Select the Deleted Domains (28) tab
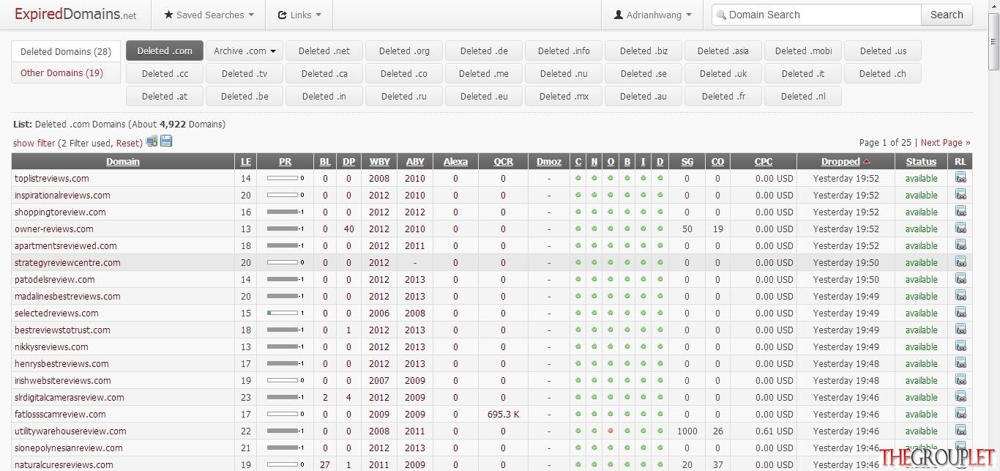 tap(66, 51)
